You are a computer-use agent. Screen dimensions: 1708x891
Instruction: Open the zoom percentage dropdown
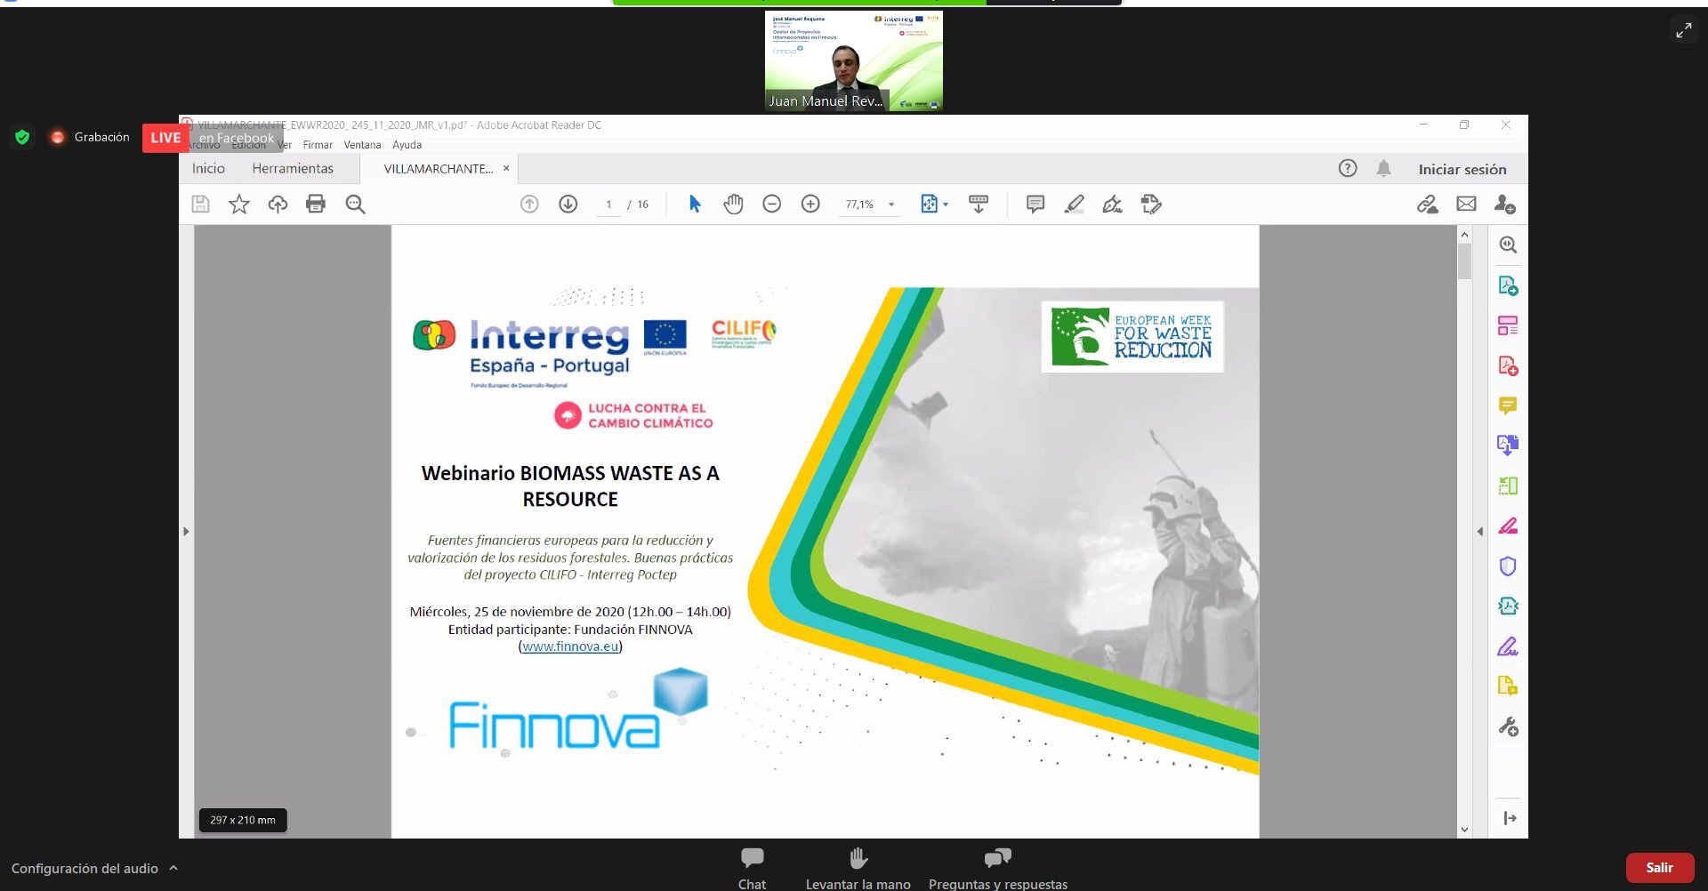click(891, 205)
